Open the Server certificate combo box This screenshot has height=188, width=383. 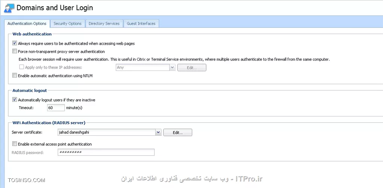[x=110, y=132]
